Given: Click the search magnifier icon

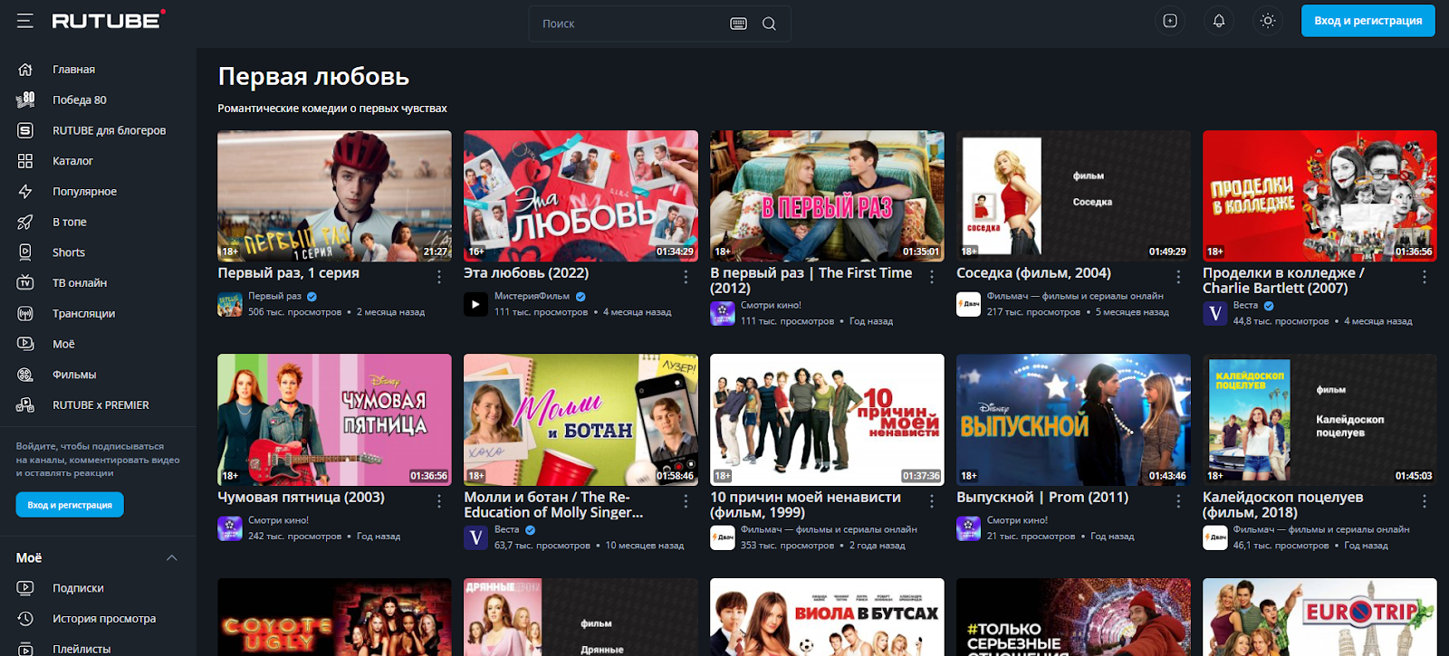Looking at the screenshot, I should (x=769, y=24).
